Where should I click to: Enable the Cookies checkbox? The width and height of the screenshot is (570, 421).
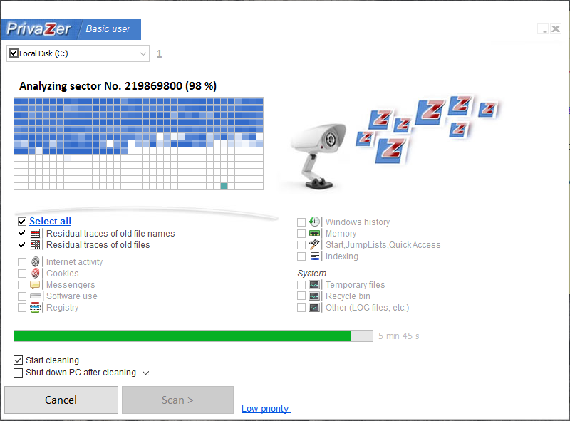pyautogui.click(x=22, y=274)
